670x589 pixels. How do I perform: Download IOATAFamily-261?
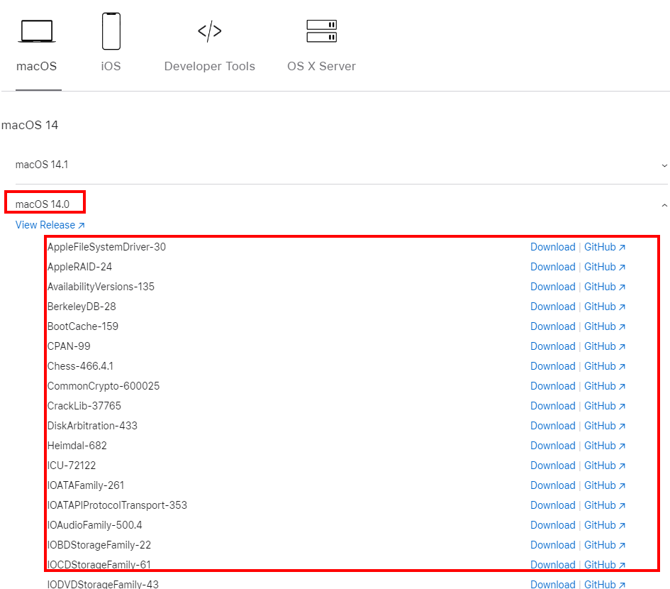[x=553, y=485]
